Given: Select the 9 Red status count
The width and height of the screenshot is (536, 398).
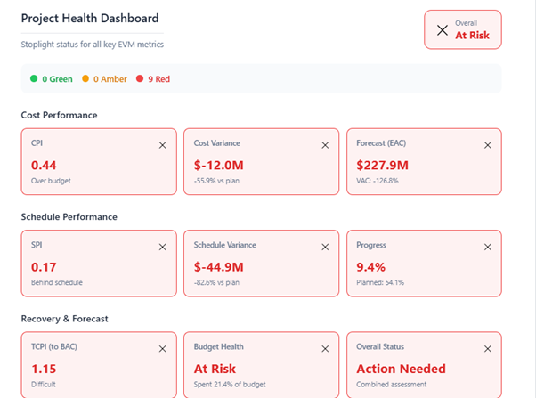Looking at the screenshot, I should [158, 79].
